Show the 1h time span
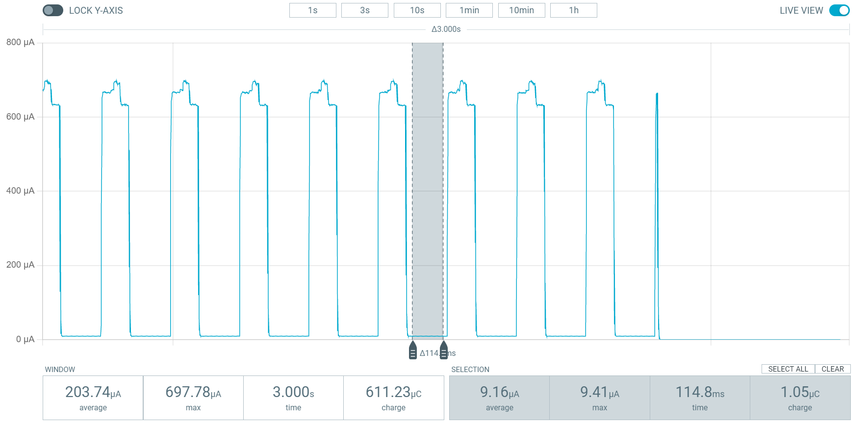The height and width of the screenshot is (425, 867). coord(573,10)
